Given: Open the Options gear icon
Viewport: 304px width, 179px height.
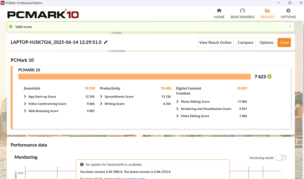Looking at the screenshot, I should click(288, 11).
